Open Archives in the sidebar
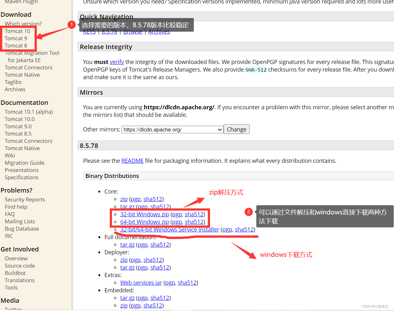Image resolution: width=394 pixels, height=311 pixels. pyautogui.click(x=15, y=89)
